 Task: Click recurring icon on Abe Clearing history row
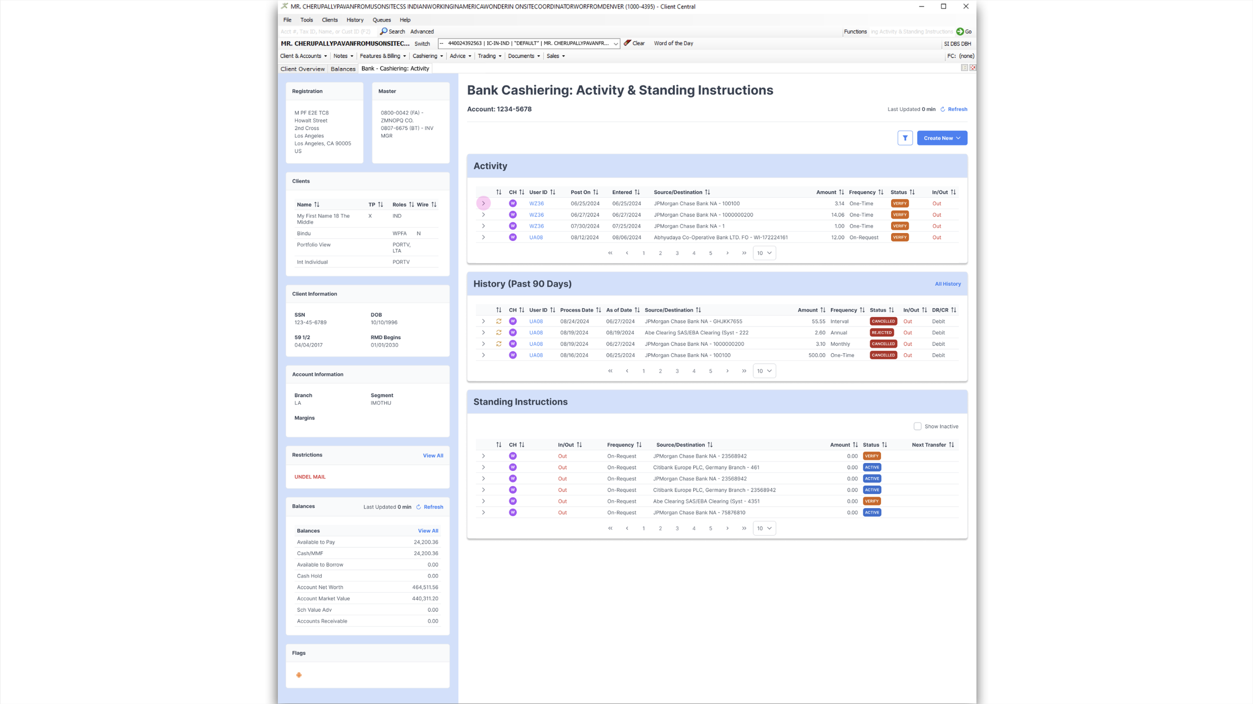point(499,333)
